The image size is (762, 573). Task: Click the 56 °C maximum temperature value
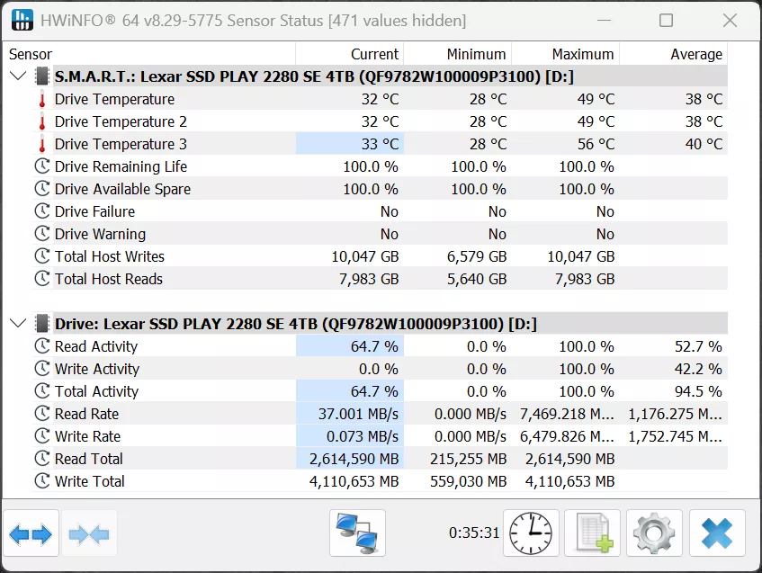pyautogui.click(x=596, y=144)
